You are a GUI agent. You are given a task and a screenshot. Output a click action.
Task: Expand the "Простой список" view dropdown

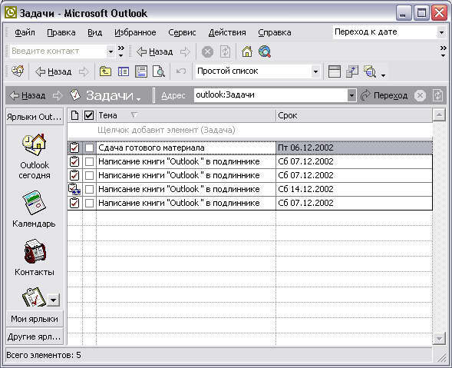[x=315, y=71]
